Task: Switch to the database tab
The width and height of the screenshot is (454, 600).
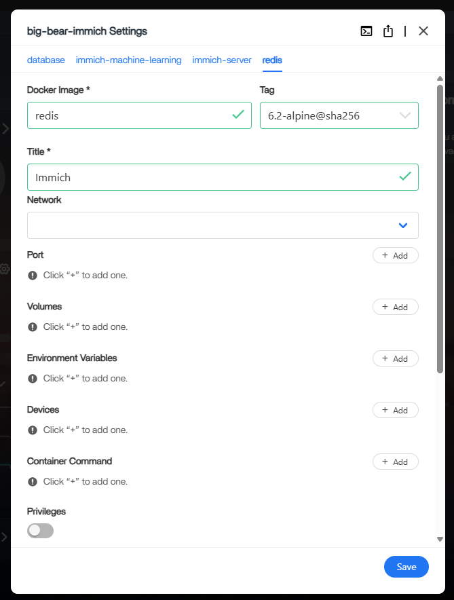Action: (46, 60)
